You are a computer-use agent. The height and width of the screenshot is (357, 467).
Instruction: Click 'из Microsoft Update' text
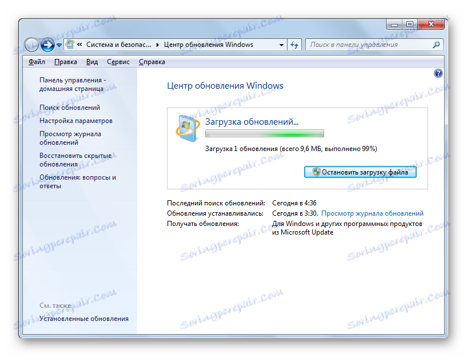pyautogui.click(x=302, y=232)
